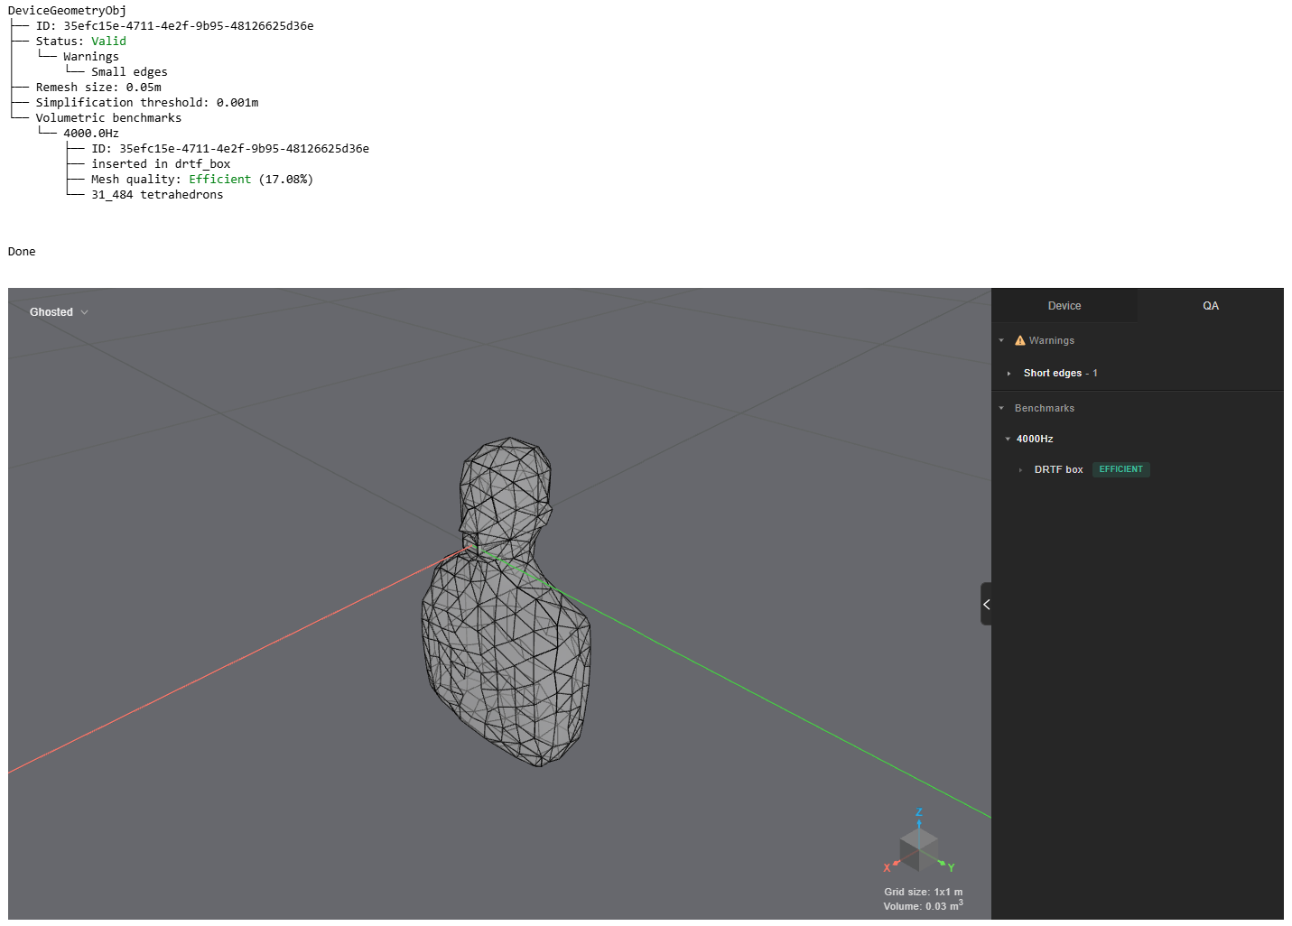This screenshot has height=926, width=1292.
Task: Click the EFFICIENT badge next to DRTF box
Action: click(x=1120, y=469)
